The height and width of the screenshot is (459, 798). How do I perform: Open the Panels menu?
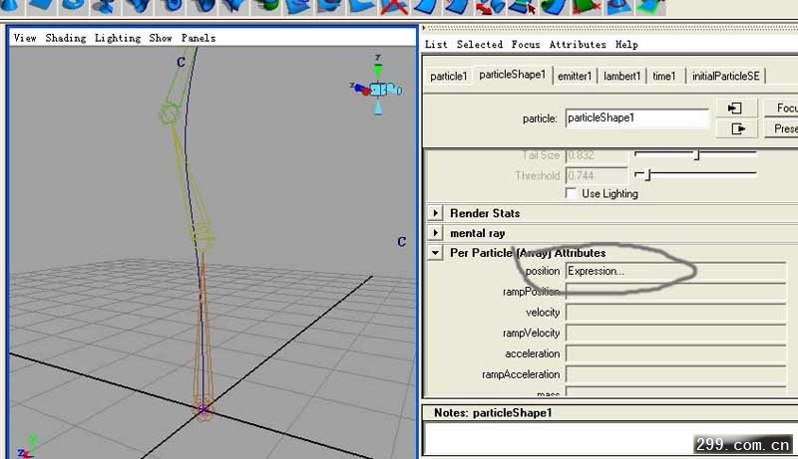(198, 38)
